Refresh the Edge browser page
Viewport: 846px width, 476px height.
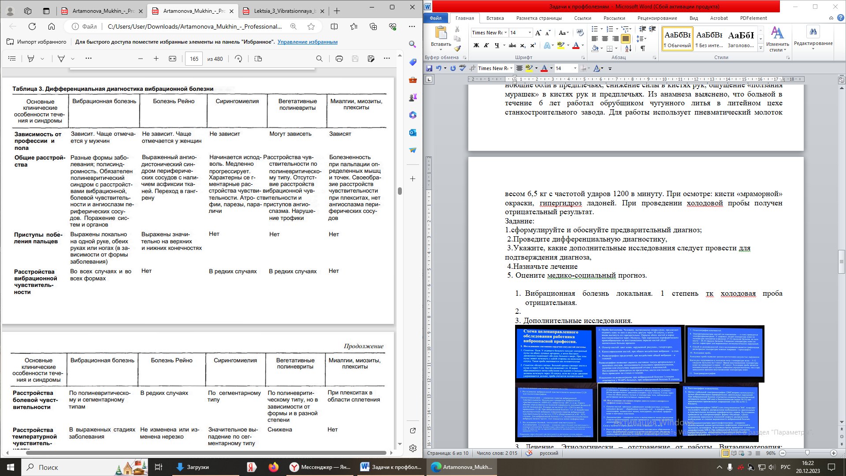pyautogui.click(x=32, y=26)
